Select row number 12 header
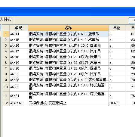Viewport: 135px width, 137px height. pos(6,103)
